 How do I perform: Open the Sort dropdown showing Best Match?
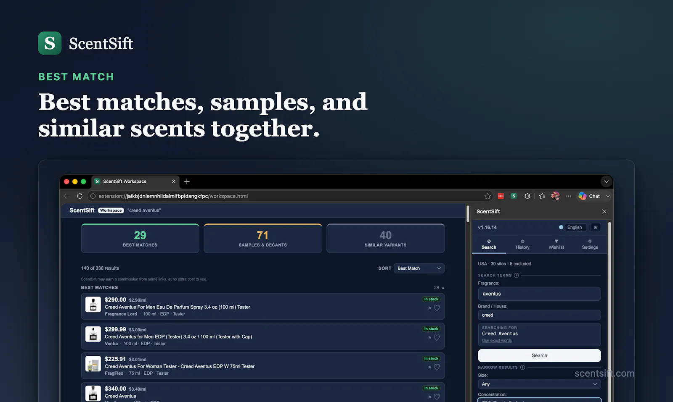[419, 268]
